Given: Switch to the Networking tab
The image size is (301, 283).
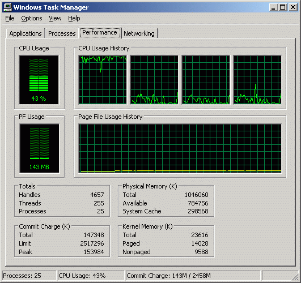Looking at the screenshot, I should coord(139,33).
